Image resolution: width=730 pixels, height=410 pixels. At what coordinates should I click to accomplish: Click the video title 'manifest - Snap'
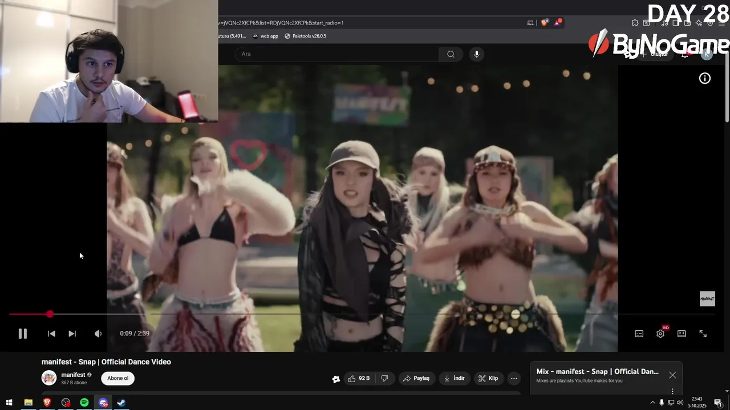pos(106,362)
